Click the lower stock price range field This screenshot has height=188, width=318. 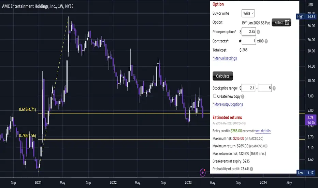click(x=248, y=88)
